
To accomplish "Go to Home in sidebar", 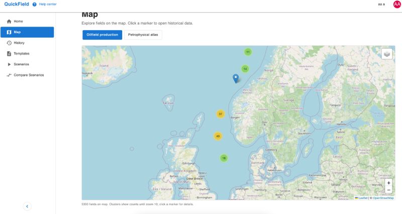I will (27, 21).
